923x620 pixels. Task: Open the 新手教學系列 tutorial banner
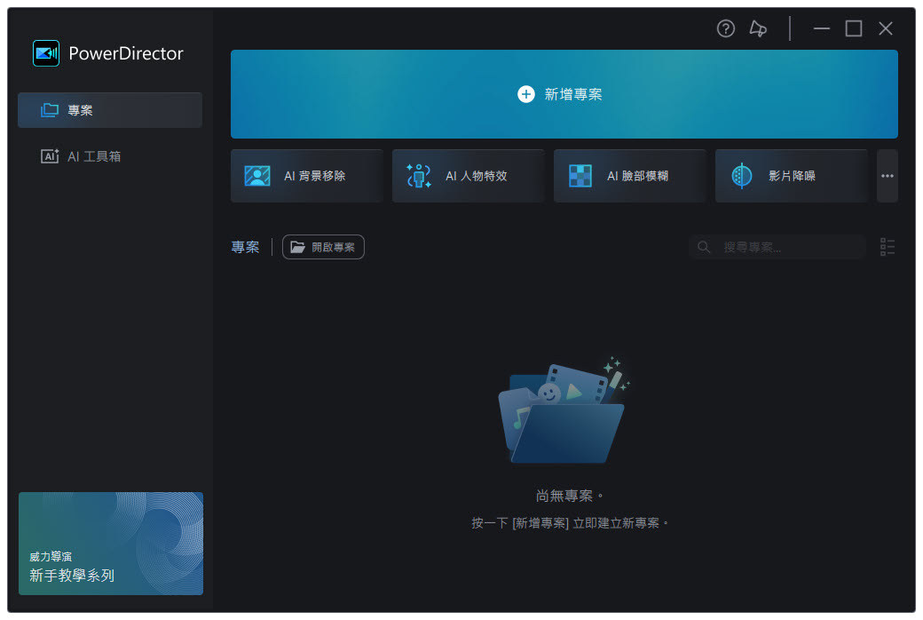point(111,544)
